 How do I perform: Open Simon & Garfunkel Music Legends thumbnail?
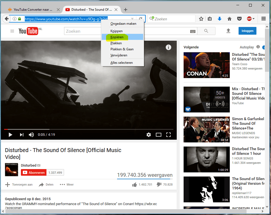(206, 129)
